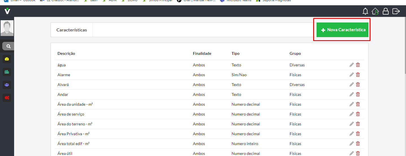
Task: Click Texto type in Andar row
Action: (x=236, y=94)
